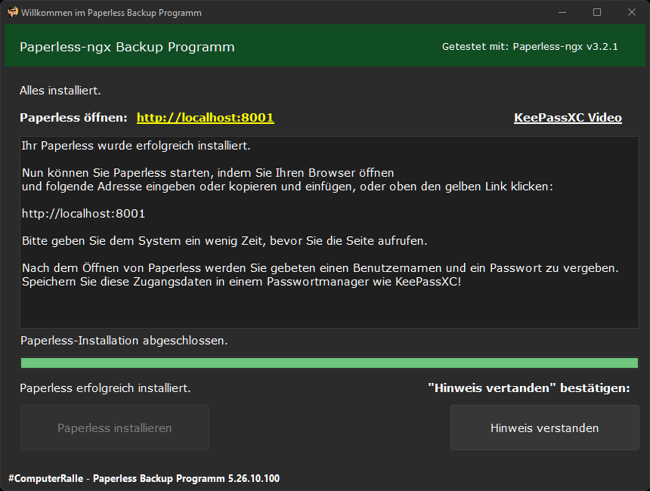650x491 pixels.
Task: Click the plain http://localhost:8001 text in message
Action: pyautogui.click(x=83, y=214)
